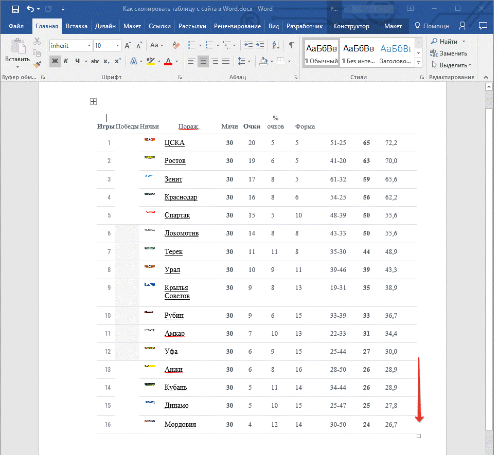Save the document with the floppy icon
498x455 pixels.
click(15, 9)
